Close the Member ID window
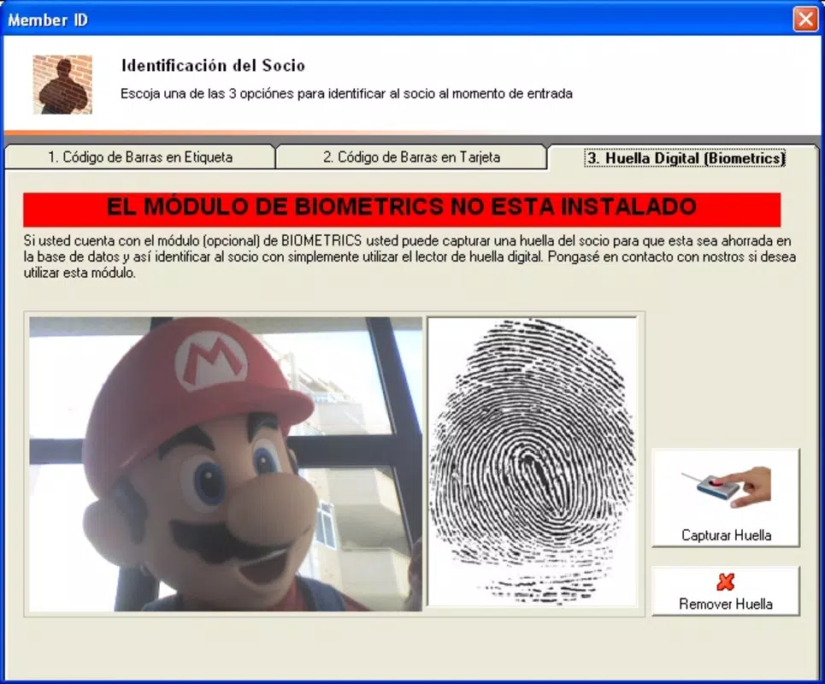Image resolution: width=825 pixels, height=684 pixels. pos(805,20)
